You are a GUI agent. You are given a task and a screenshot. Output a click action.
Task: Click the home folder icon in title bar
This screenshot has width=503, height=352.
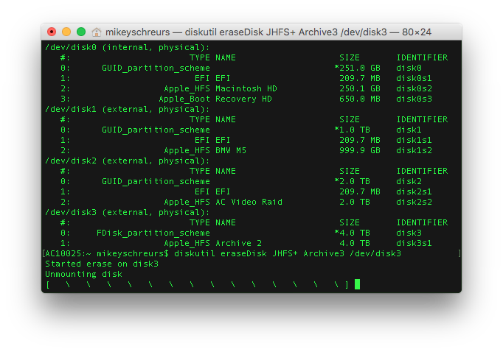(96, 32)
